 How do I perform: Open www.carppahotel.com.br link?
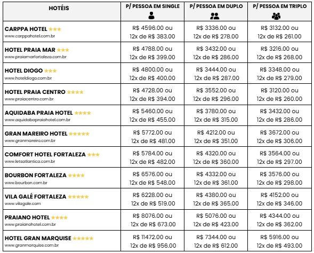tap(30, 36)
